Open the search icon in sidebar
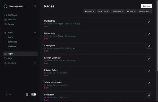Image resolution: width=158 pixels, height=102 pixels. pos(35,6)
